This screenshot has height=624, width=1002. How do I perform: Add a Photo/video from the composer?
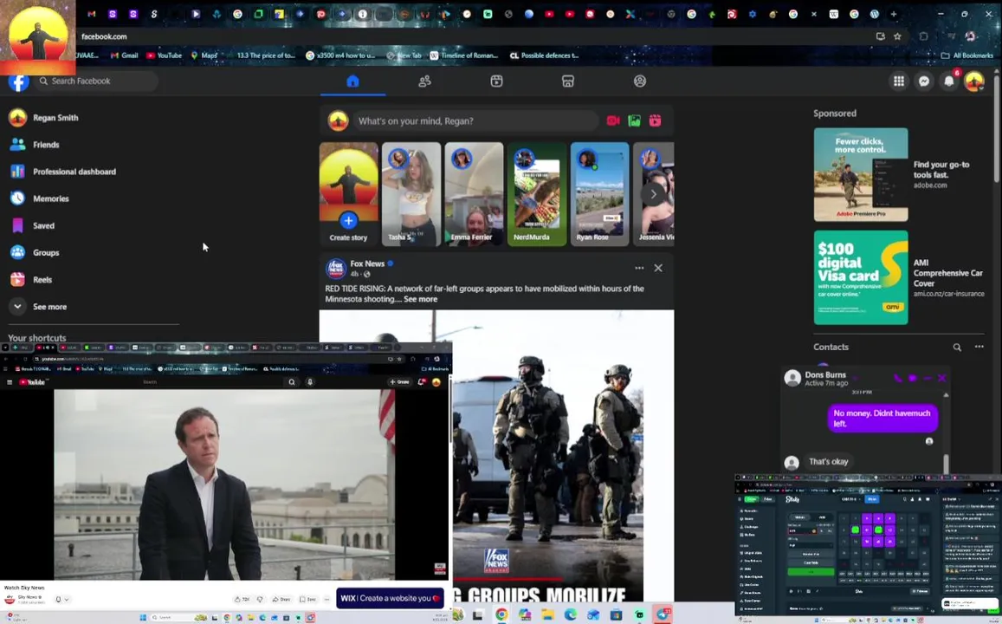634,120
